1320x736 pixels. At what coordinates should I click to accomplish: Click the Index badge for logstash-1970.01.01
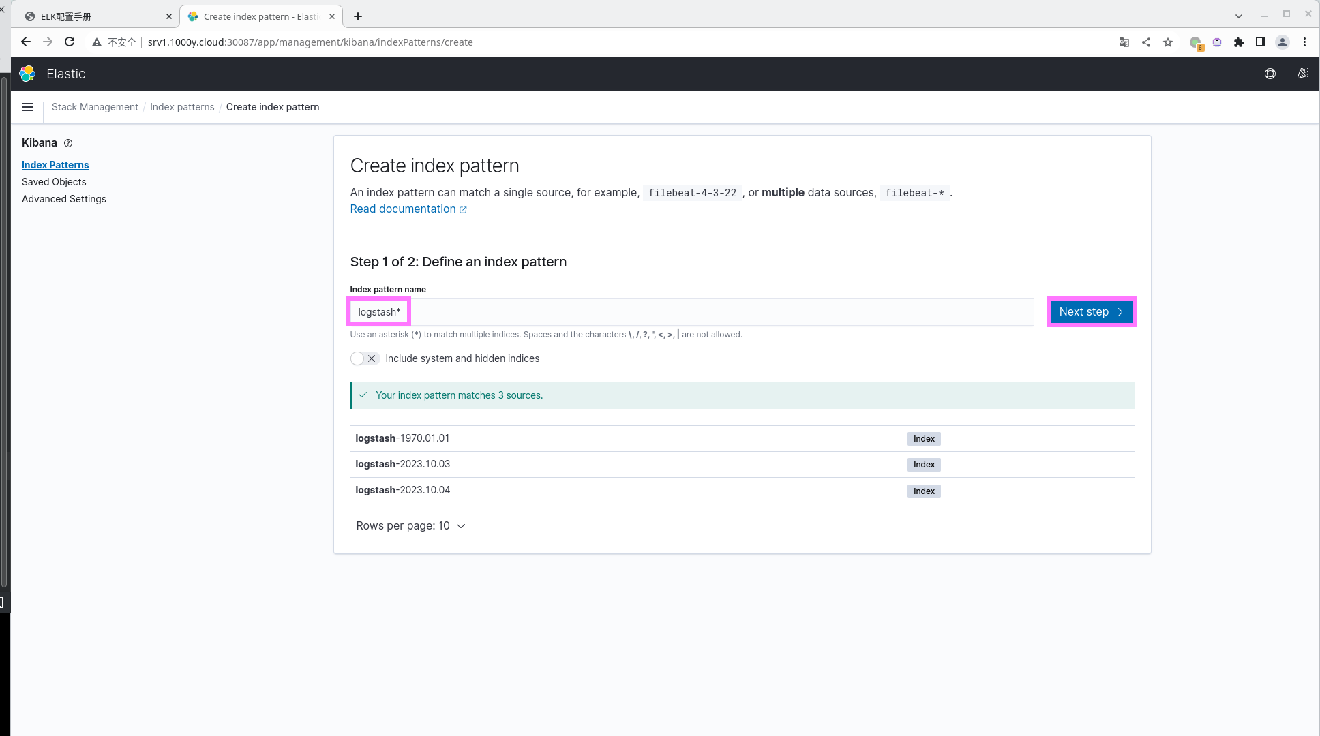[x=924, y=439]
